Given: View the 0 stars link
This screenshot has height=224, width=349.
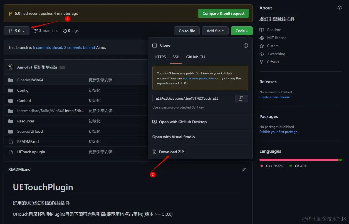Looking at the screenshot, I should [x=269, y=46].
